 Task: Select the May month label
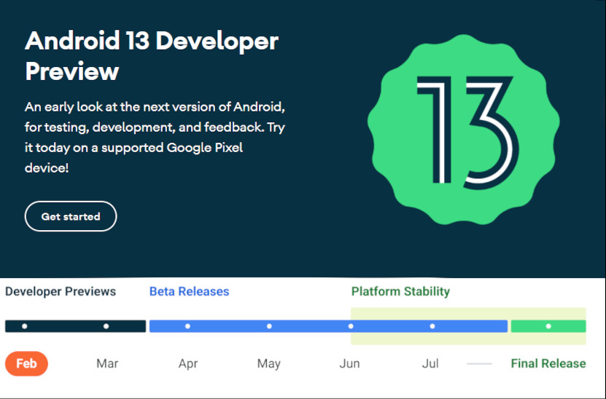269,363
